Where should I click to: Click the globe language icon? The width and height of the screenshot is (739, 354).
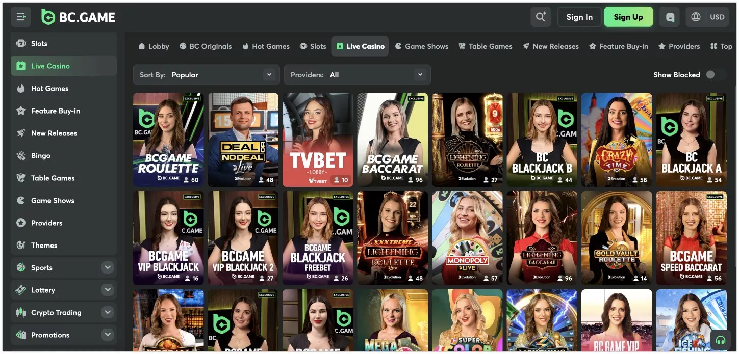[696, 17]
